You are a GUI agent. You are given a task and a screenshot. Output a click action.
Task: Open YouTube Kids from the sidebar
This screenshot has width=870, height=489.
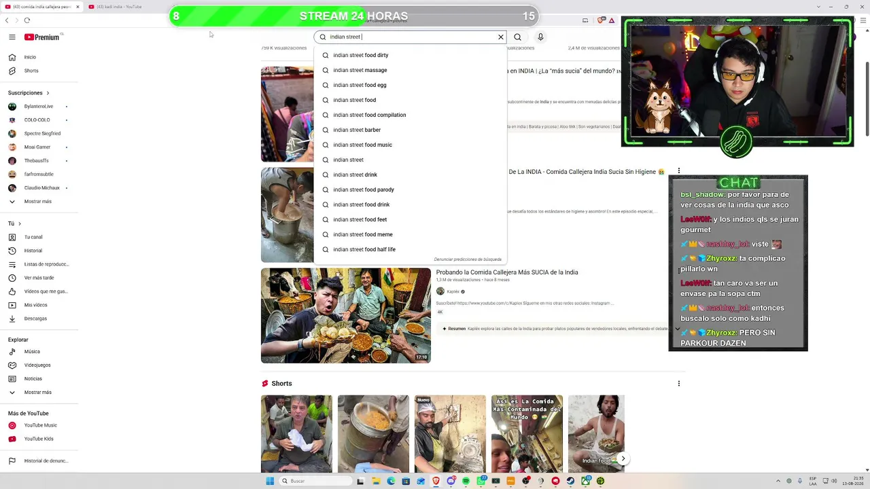click(x=41, y=439)
